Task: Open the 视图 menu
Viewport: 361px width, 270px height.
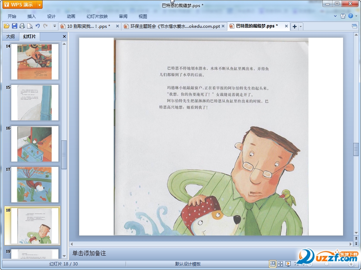Action: [x=143, y=16]
